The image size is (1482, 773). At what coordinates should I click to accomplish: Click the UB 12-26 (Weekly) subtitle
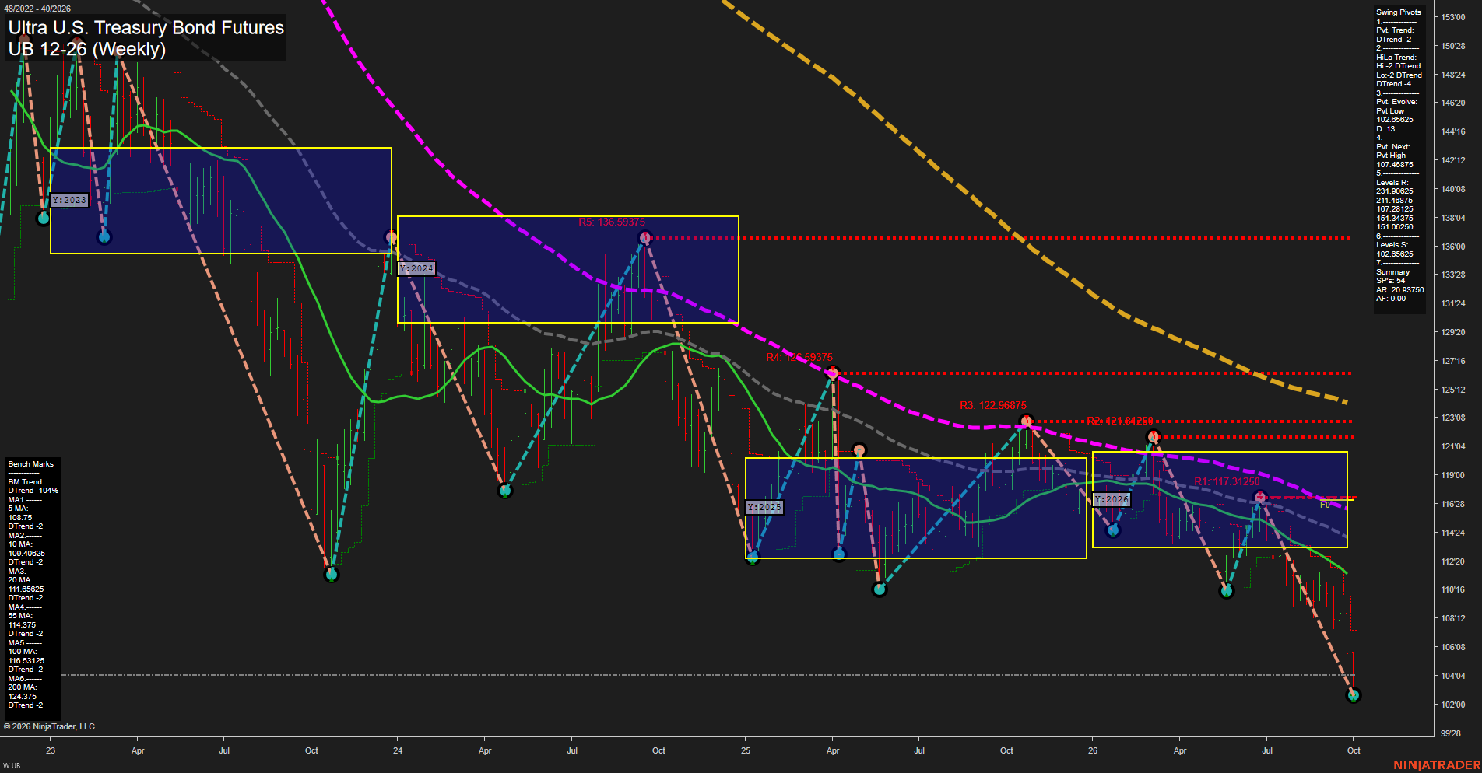click(x=87, y=49)
